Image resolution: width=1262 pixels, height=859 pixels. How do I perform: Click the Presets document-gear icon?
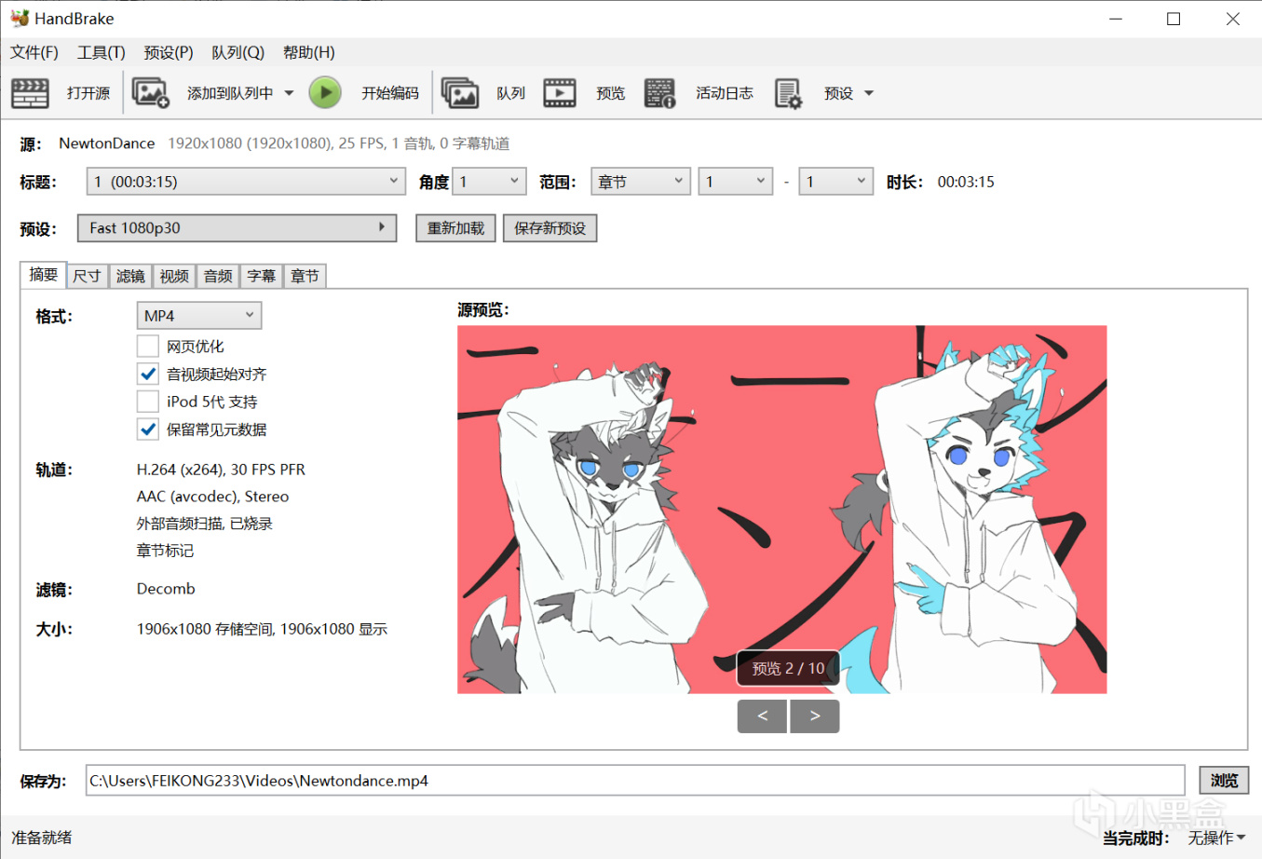pos(788,93)
